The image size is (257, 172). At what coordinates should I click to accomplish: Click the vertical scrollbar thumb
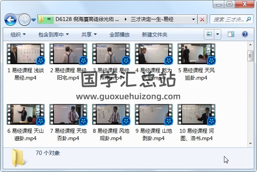point(250,56)
